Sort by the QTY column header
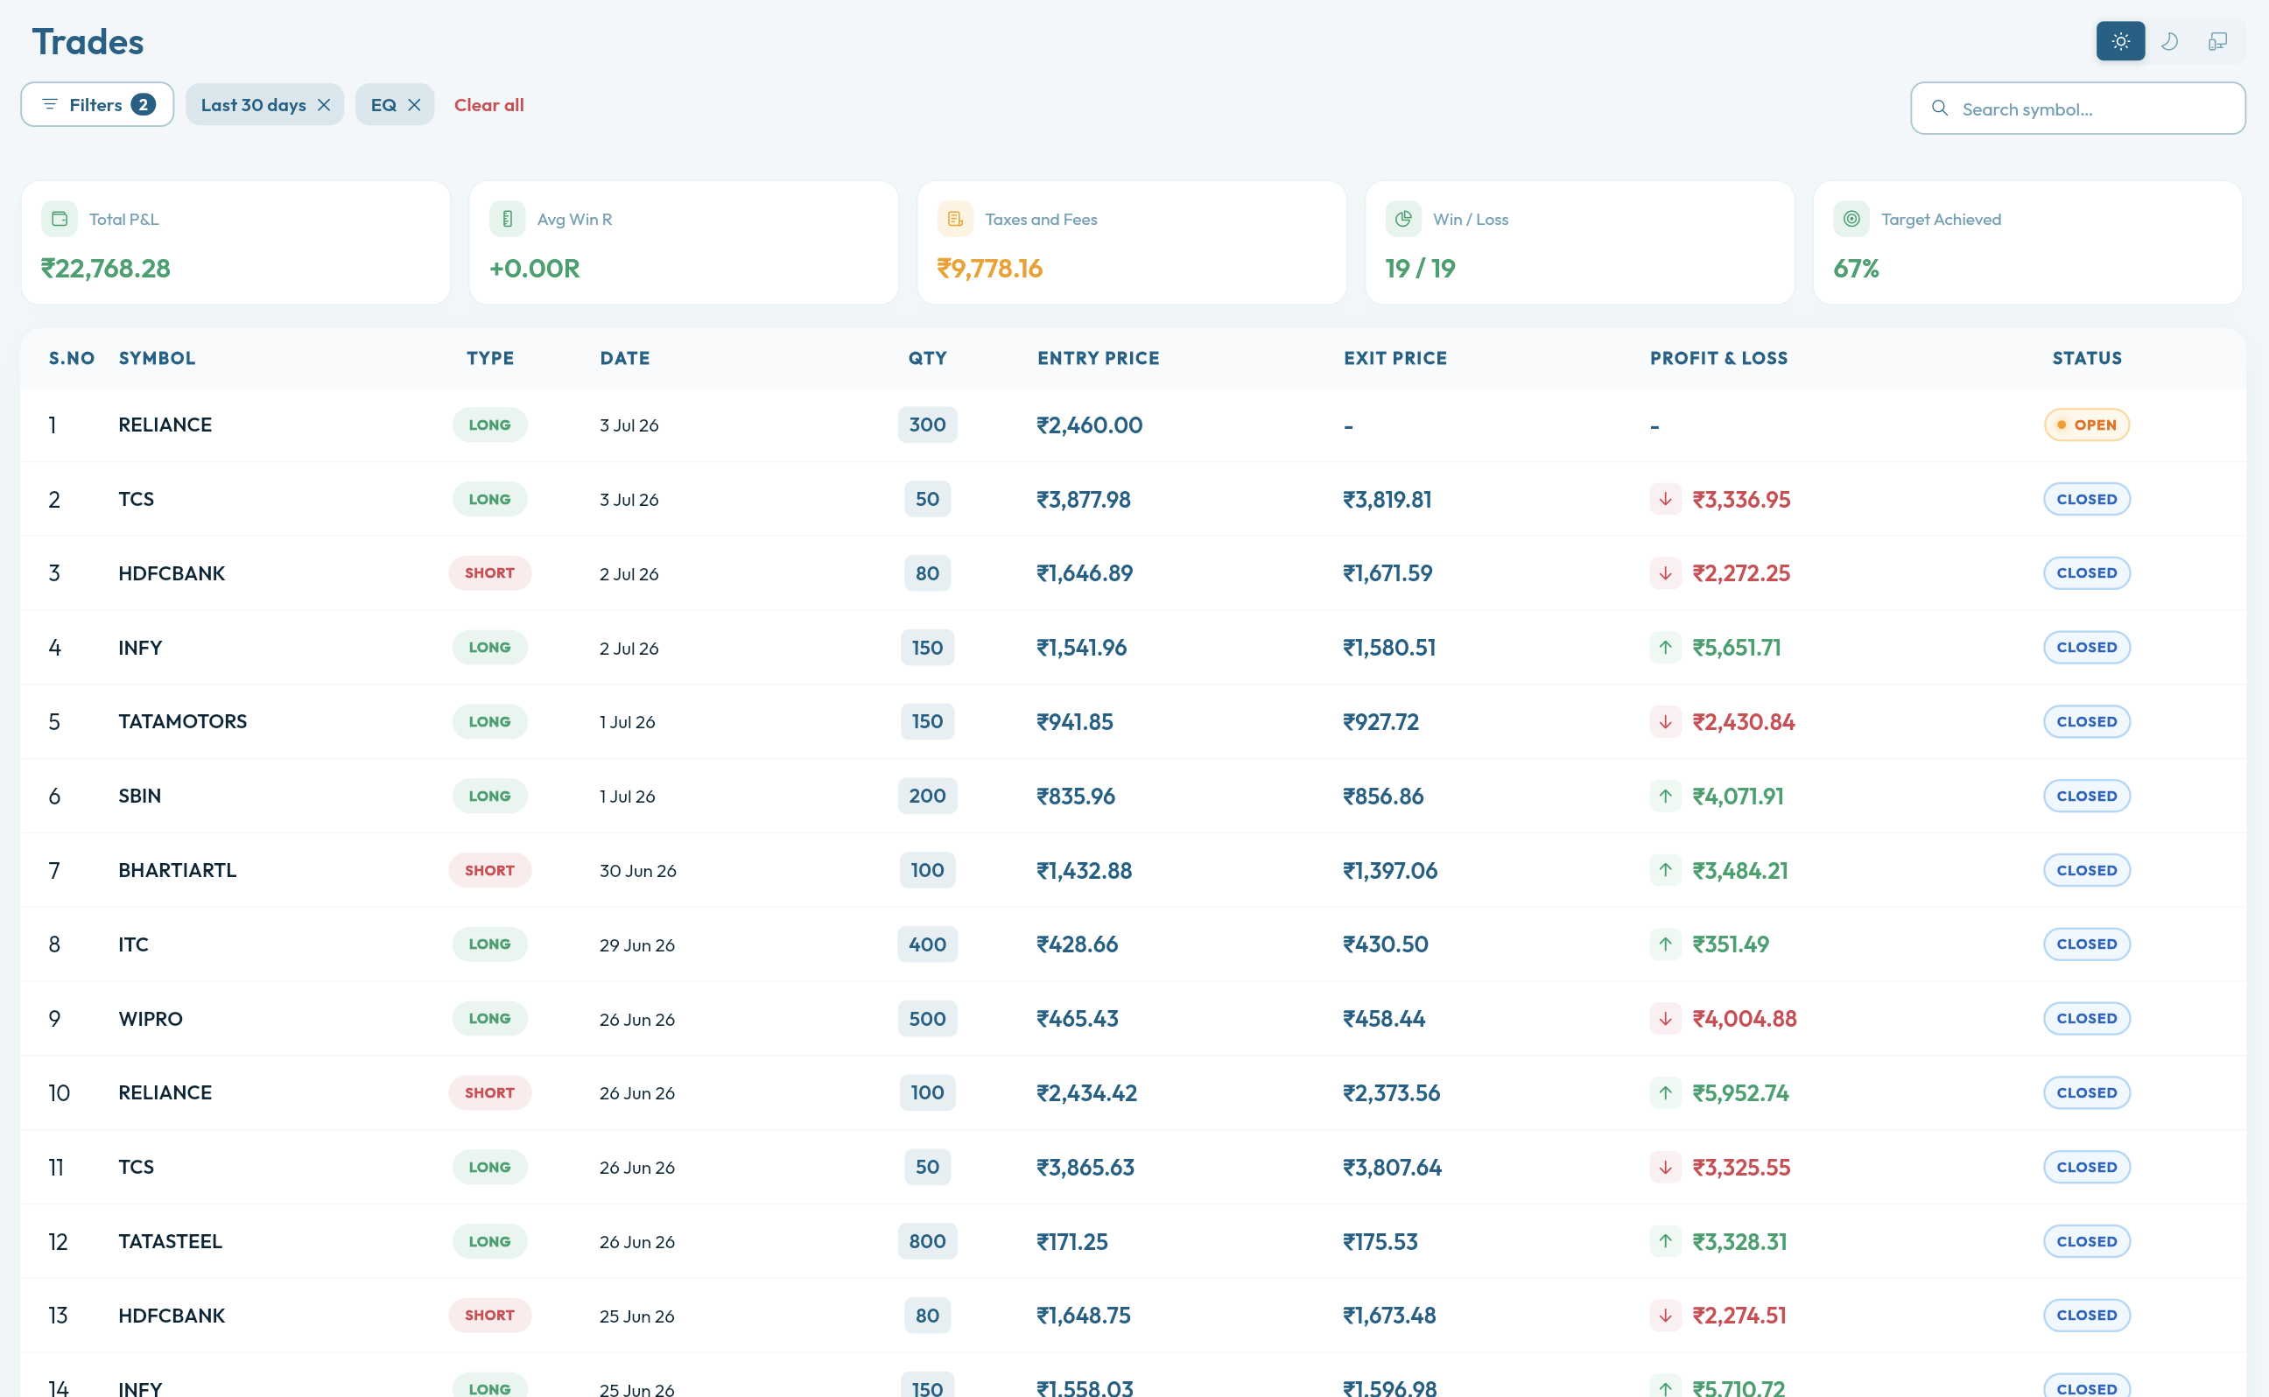 (928, 359)
